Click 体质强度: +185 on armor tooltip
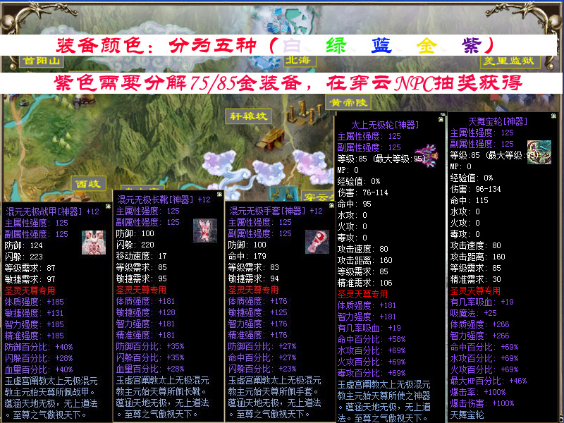 click(34, 302)
